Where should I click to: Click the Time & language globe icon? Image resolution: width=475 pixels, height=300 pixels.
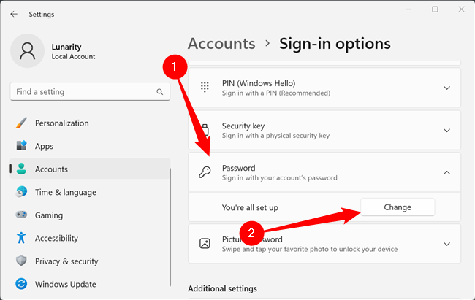(x=21, y=192)
